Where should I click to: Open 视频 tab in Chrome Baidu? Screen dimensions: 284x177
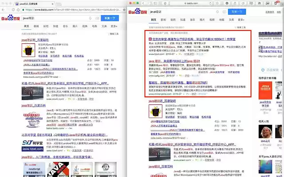pos(85,26)
